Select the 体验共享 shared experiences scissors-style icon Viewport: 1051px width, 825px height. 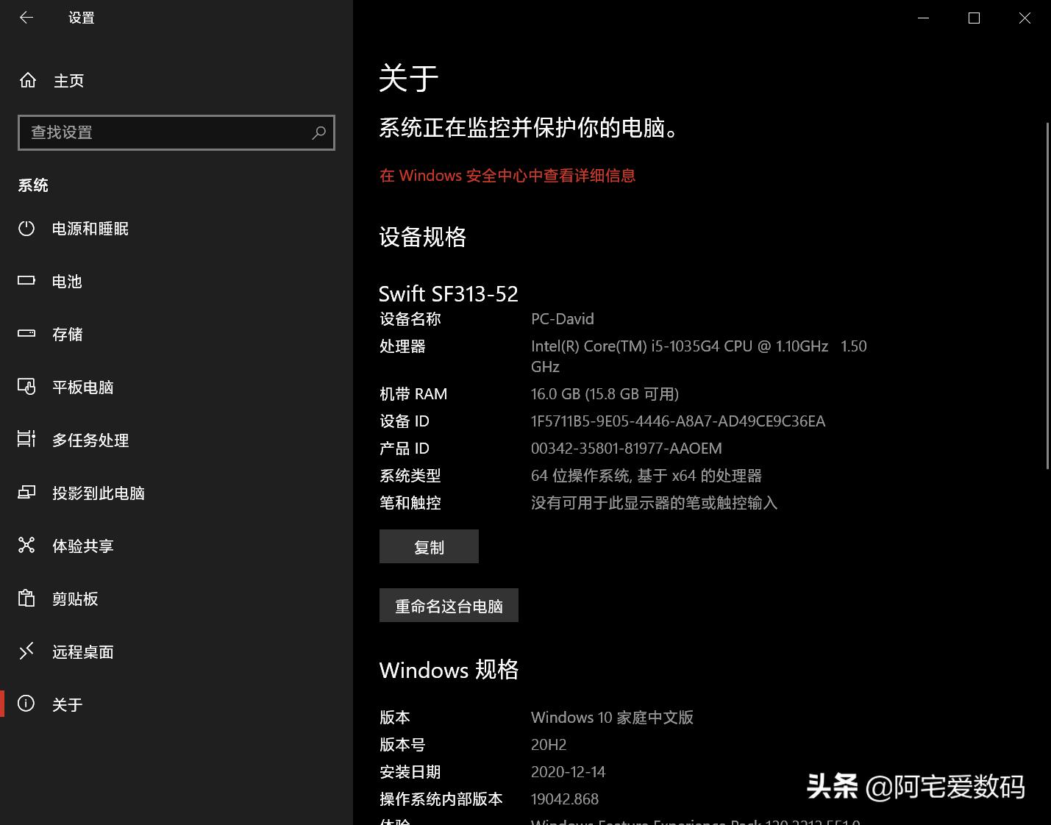click(26, 546)
